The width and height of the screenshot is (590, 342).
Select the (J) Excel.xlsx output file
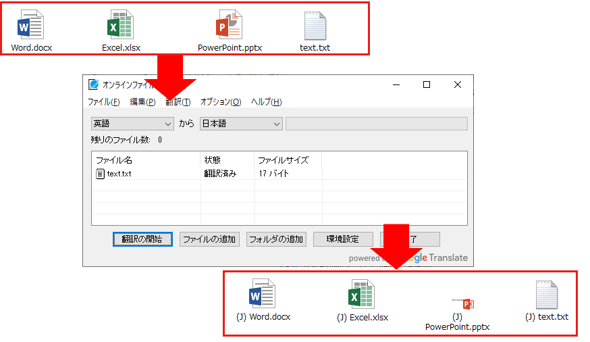pos(362,294)
